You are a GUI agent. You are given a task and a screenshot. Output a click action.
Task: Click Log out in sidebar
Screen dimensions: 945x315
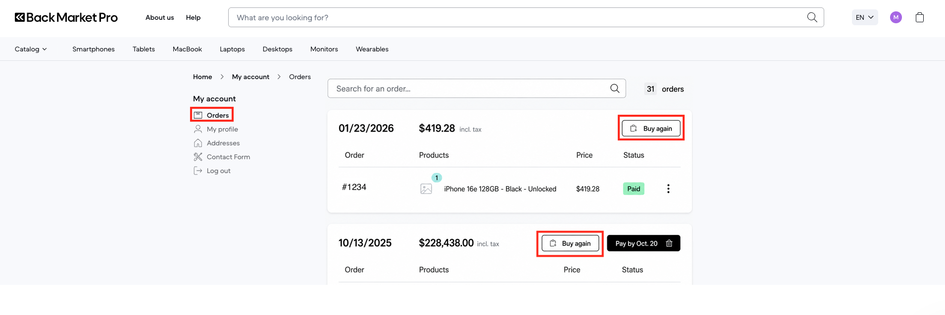218,170
